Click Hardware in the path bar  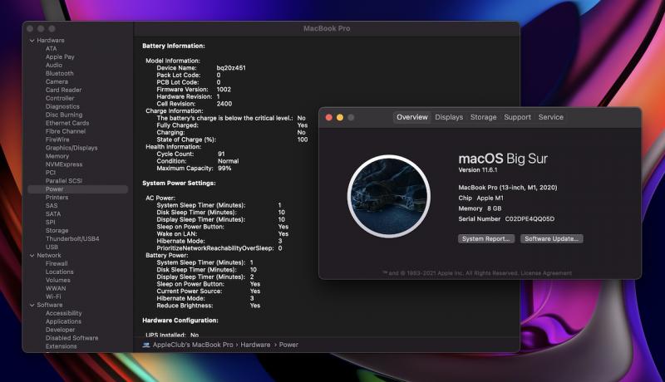tap(255, 345)
